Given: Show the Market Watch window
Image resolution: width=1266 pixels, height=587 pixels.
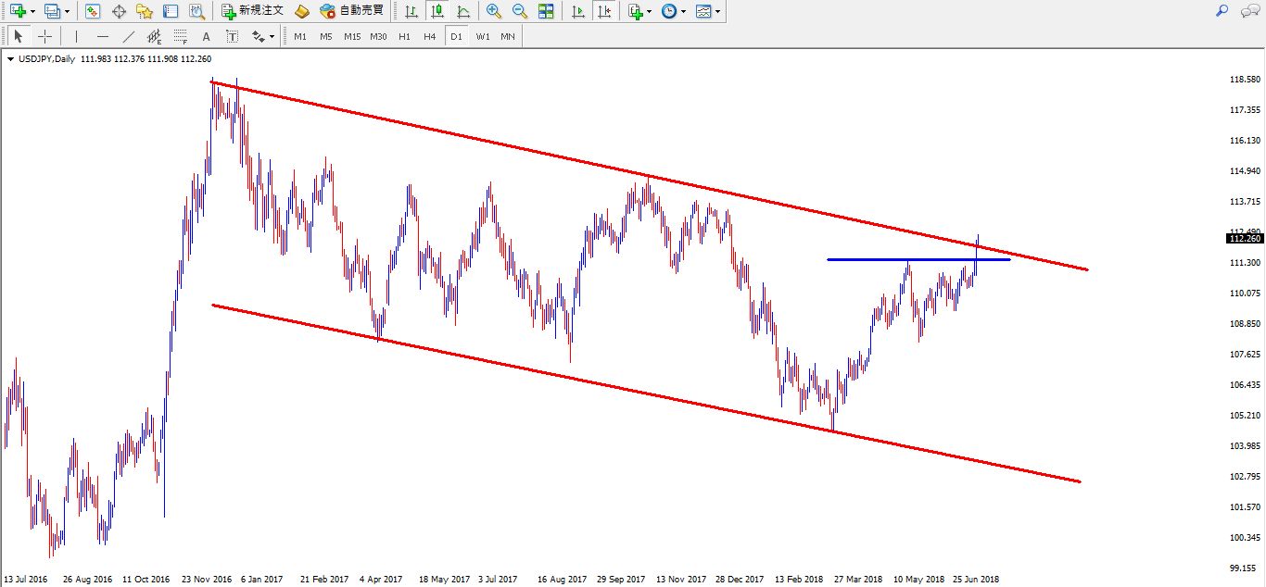Looking at the screenshot, I should 93,11.
